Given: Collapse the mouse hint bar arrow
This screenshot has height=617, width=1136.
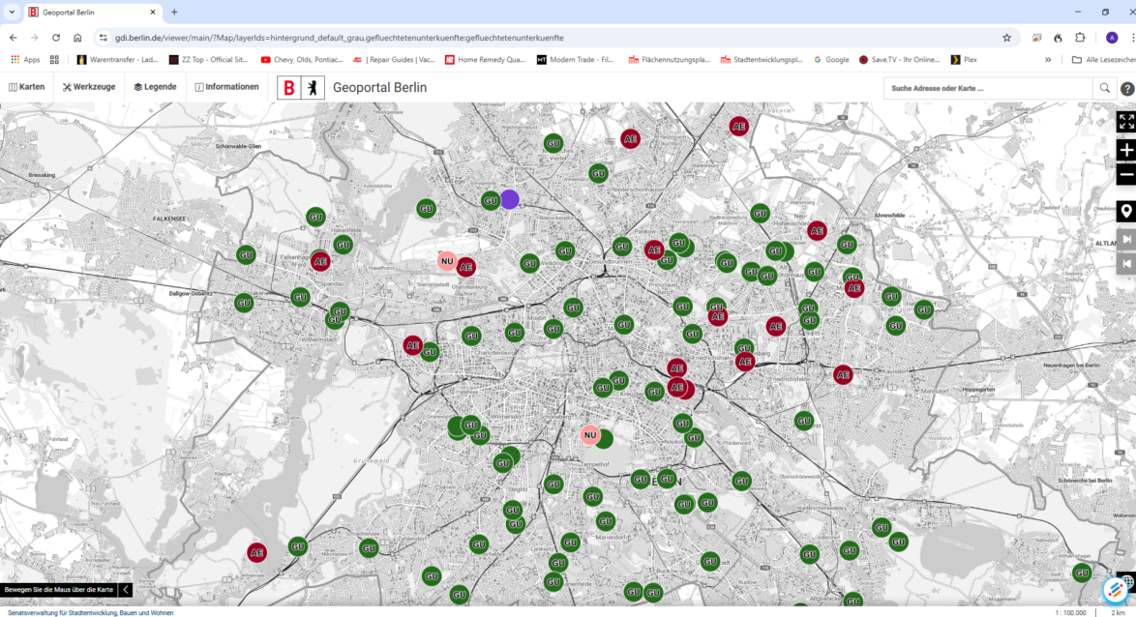Looking at the screenshot, I should (x=125, y=590).
